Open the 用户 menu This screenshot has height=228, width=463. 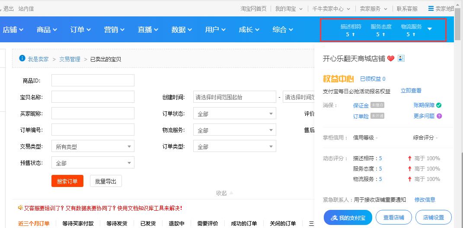point(215,29)
